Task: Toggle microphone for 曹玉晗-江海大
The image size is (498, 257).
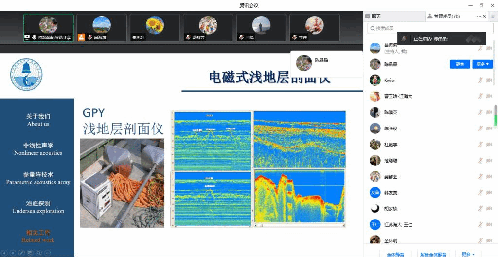Action: [x=480, y=96]
